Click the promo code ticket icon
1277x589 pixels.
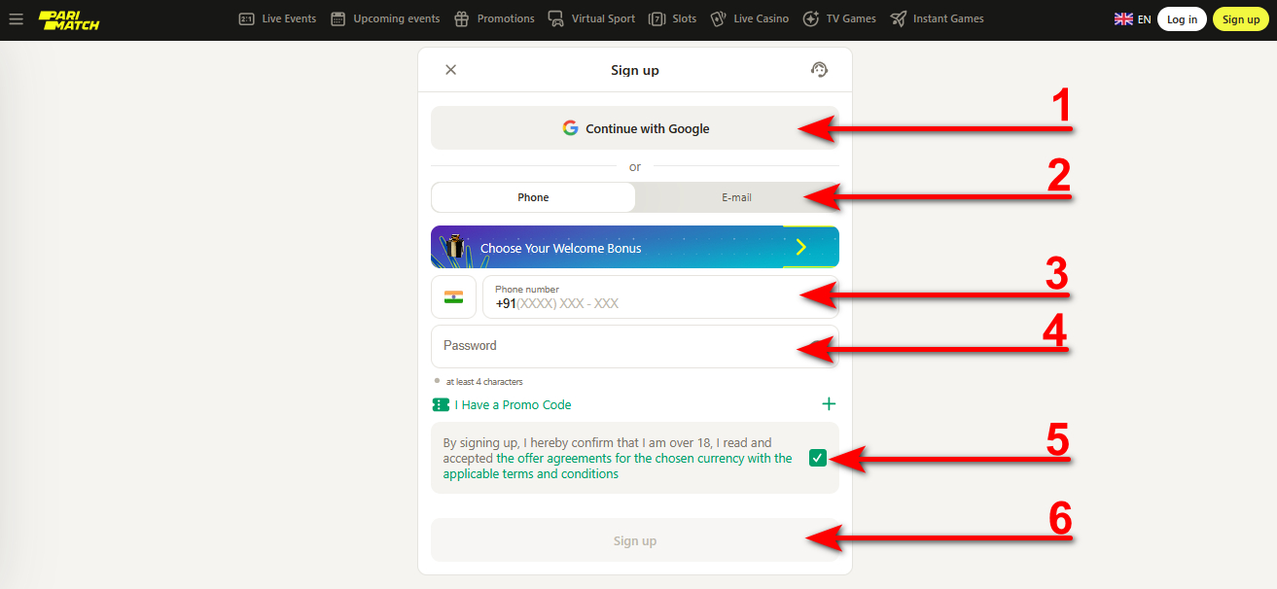pos(441,404)
